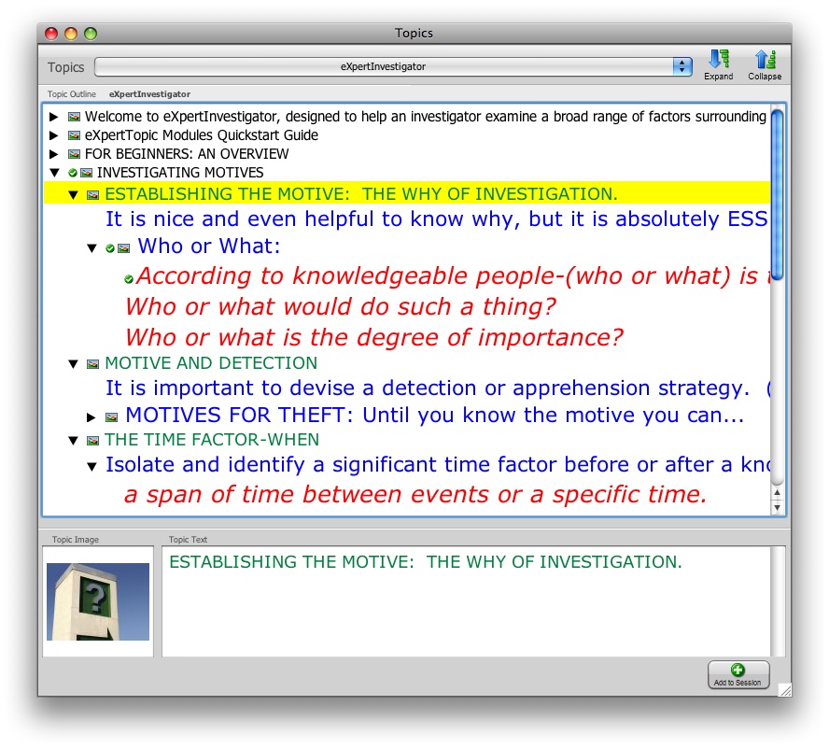Select 'It is important to devise a detection' text
Image resolution: width=829 pixels, height=748 pixels.
pos(437,388)
